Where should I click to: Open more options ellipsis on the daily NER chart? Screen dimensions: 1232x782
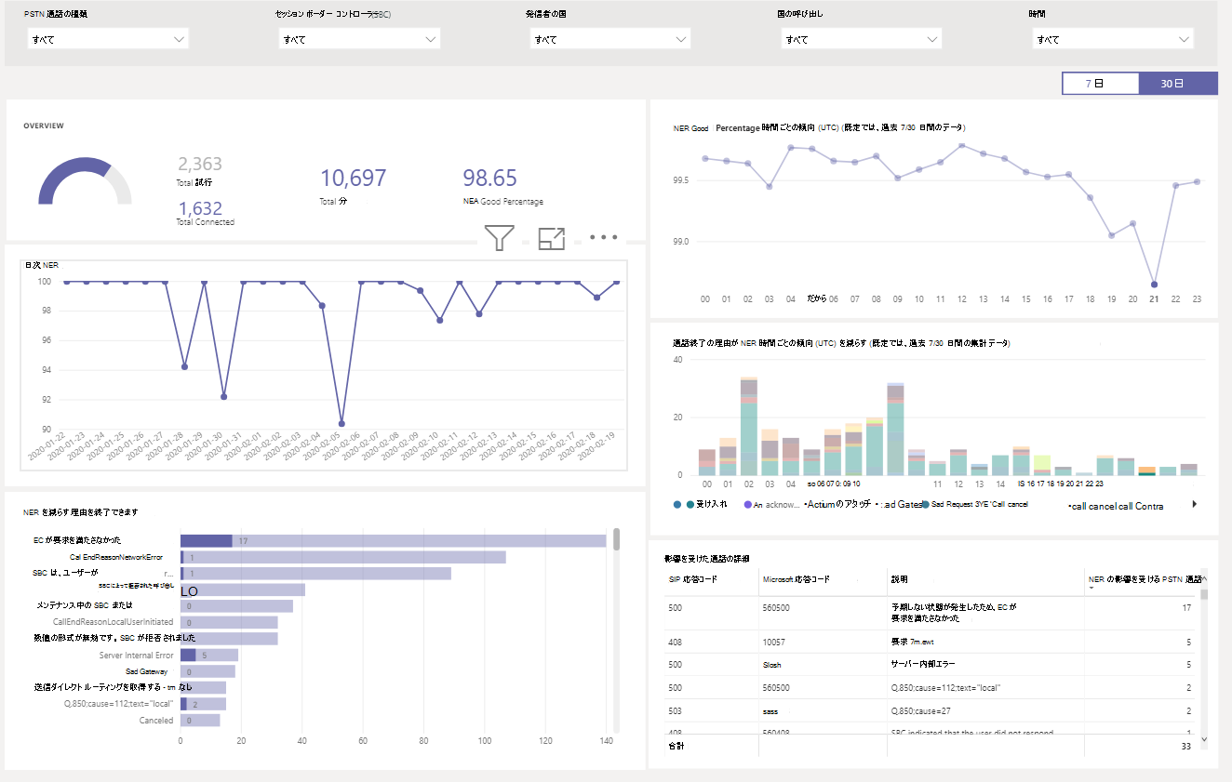point(603,238)
